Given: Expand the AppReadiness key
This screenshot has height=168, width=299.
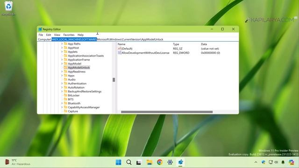Looking at the screenshot, I should point(62,71).
